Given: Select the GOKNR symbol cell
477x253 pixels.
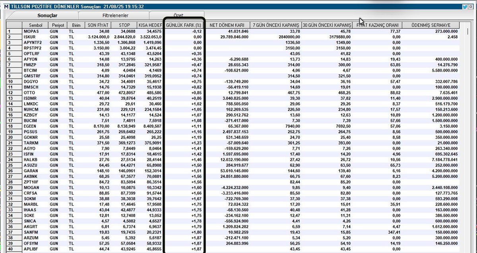Looking at the screenshot, I should [31, 137].
